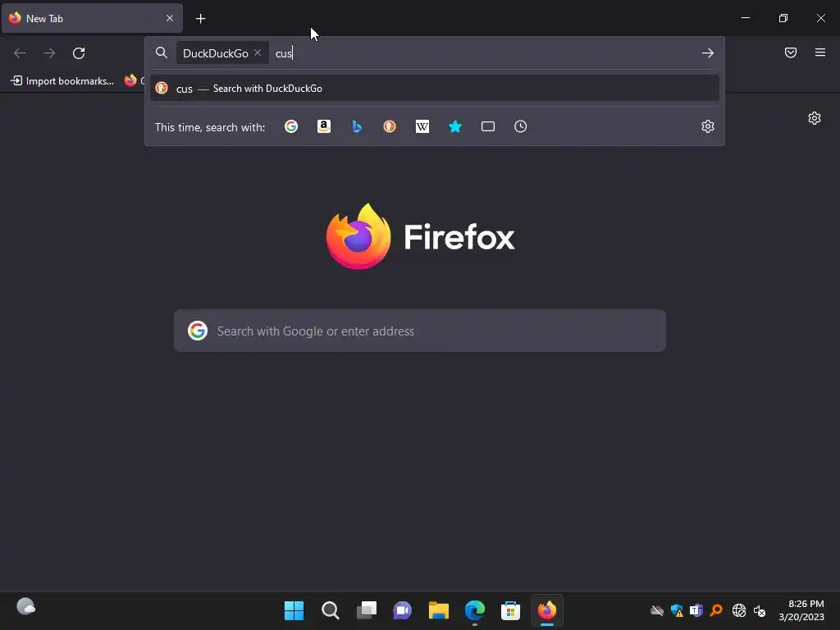Reload the current page
The image size is (840, 630).
click(79, 53)
